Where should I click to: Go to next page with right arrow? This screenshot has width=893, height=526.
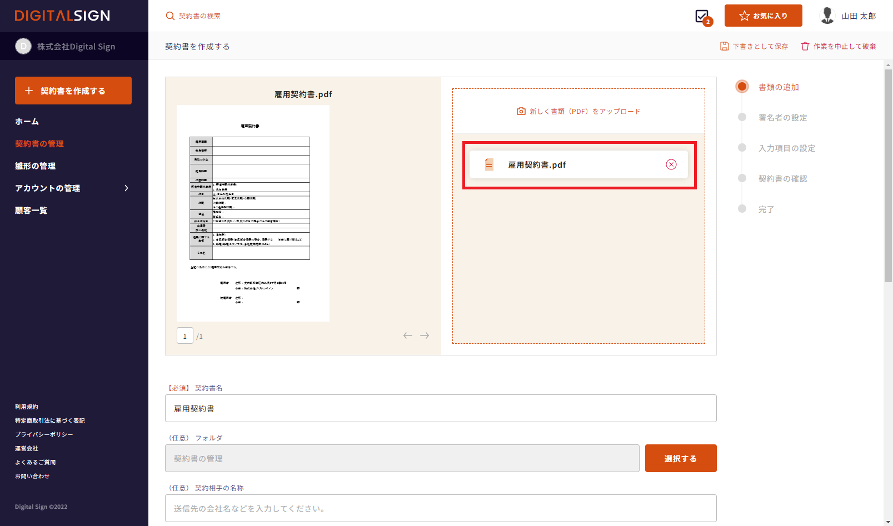[x=425, y=335]
